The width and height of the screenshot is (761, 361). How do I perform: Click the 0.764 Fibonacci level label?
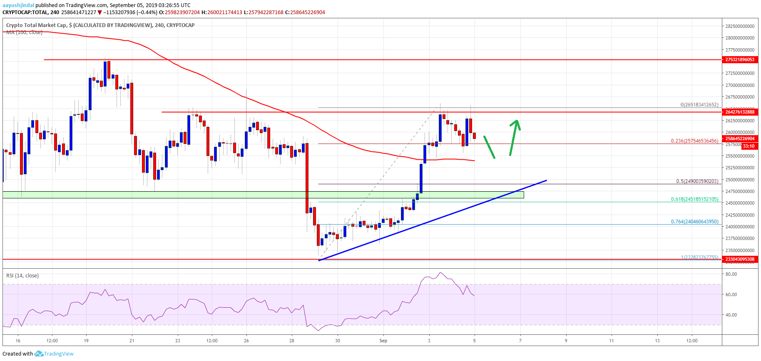pyautogui.click(x=694, y=222)
